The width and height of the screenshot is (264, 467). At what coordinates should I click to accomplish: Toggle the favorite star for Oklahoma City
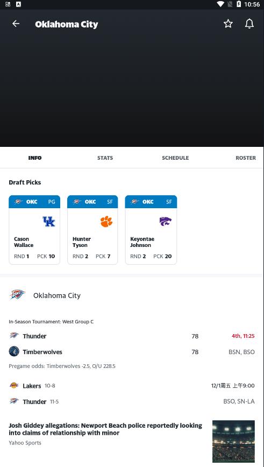point(228,24)
